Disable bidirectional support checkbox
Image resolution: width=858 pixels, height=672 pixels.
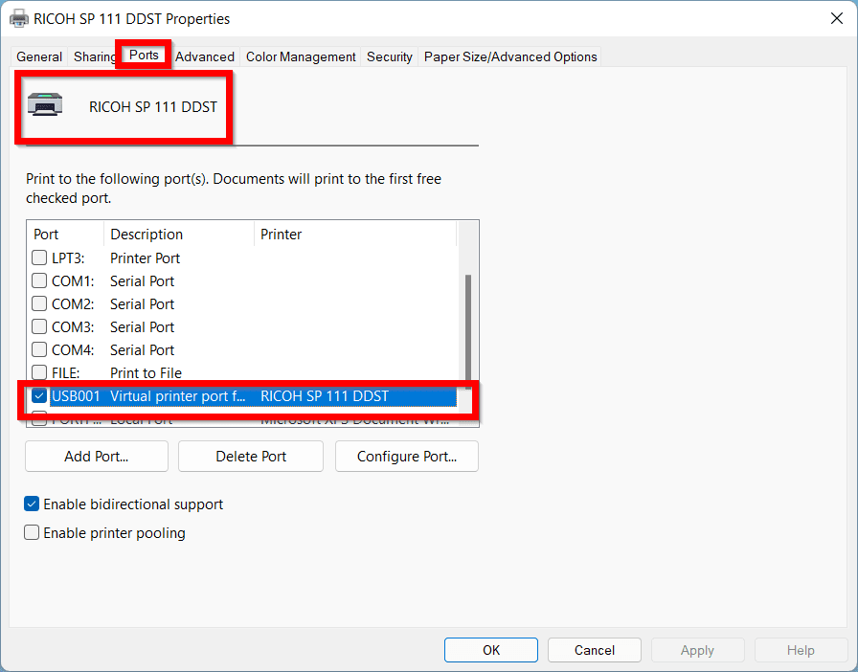pyautogui.click(x=32, y=504)
